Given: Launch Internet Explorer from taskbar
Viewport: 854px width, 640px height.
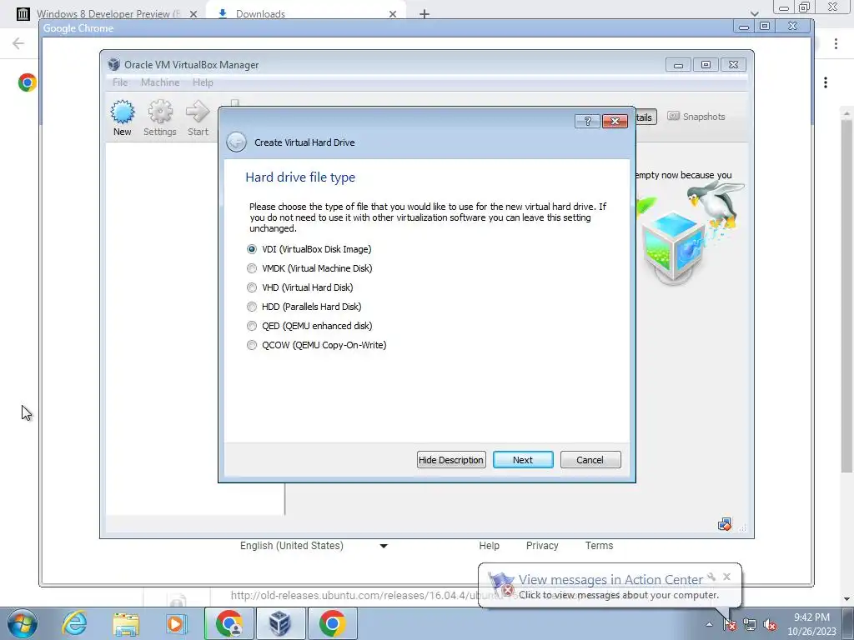Looking at the screenshot, I should tap(74, 623).
